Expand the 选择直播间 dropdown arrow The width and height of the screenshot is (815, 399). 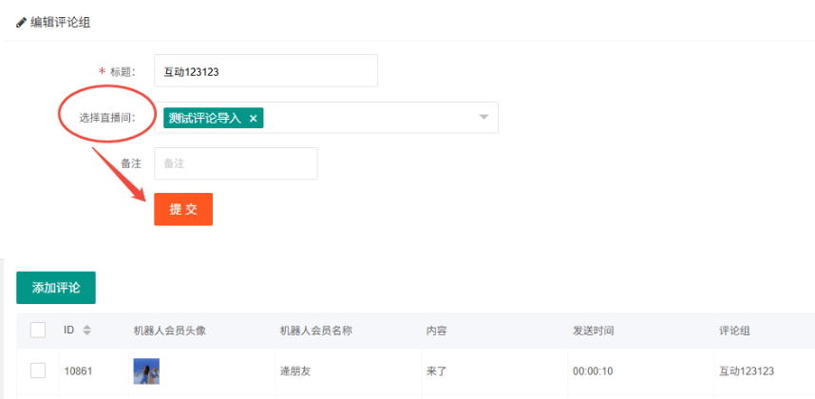[483, 118]
